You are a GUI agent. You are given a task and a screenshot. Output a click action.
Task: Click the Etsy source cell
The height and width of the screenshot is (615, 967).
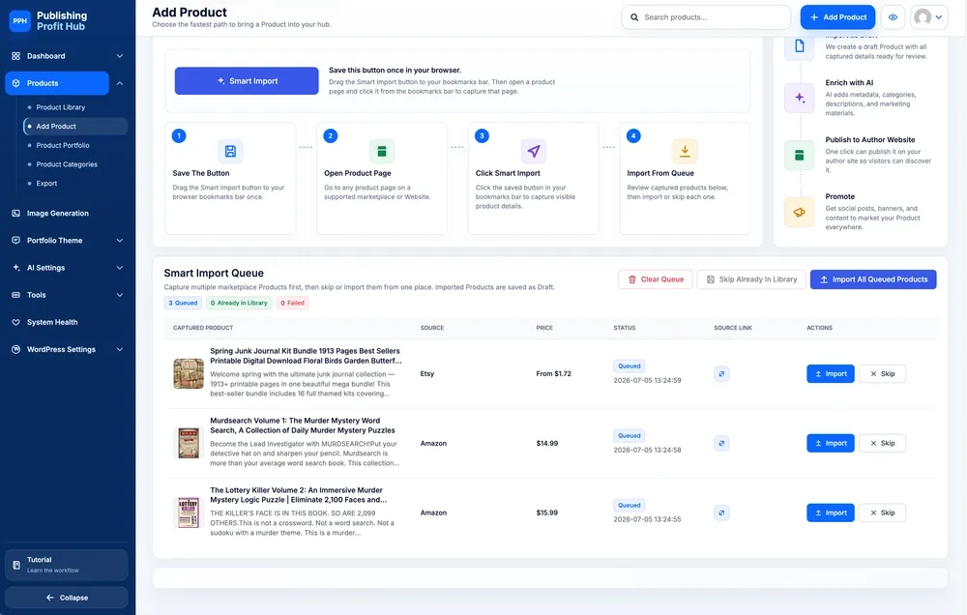(427, 374)
